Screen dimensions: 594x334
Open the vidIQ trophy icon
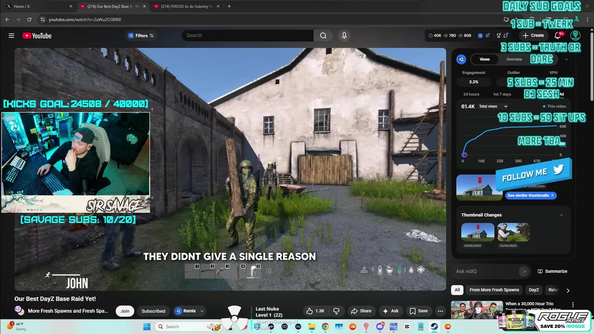click(499, 36)
